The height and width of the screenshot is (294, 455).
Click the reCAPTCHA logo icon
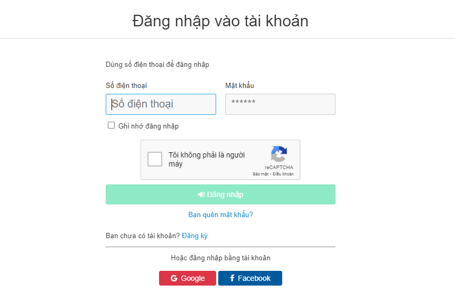tap(278, 154)
